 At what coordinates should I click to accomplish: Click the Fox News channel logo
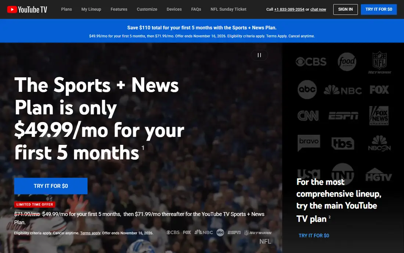click(x=379, y=115)
